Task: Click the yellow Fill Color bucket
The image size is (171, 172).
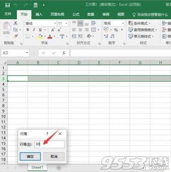Action: (40, 36)
